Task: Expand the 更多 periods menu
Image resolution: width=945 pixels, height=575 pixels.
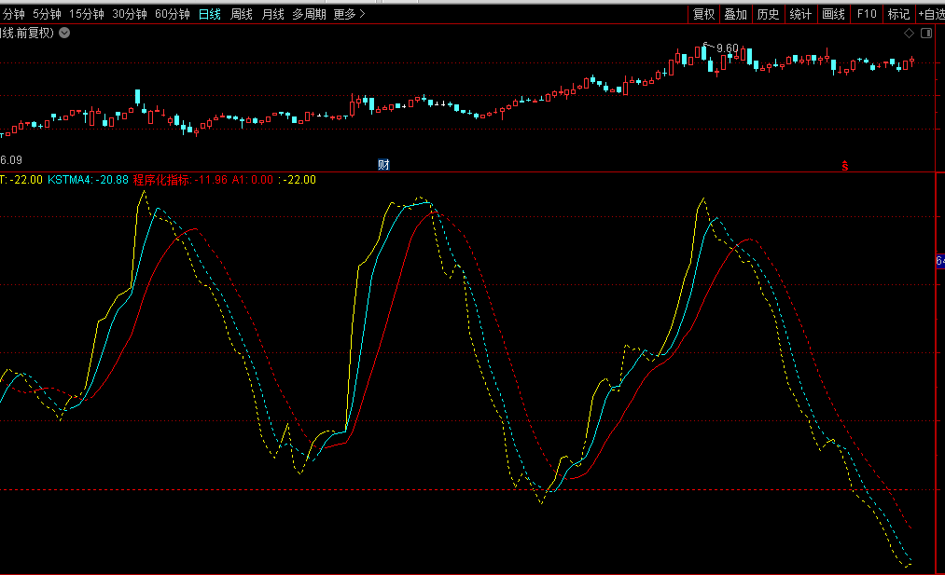Action: [350, 14]
